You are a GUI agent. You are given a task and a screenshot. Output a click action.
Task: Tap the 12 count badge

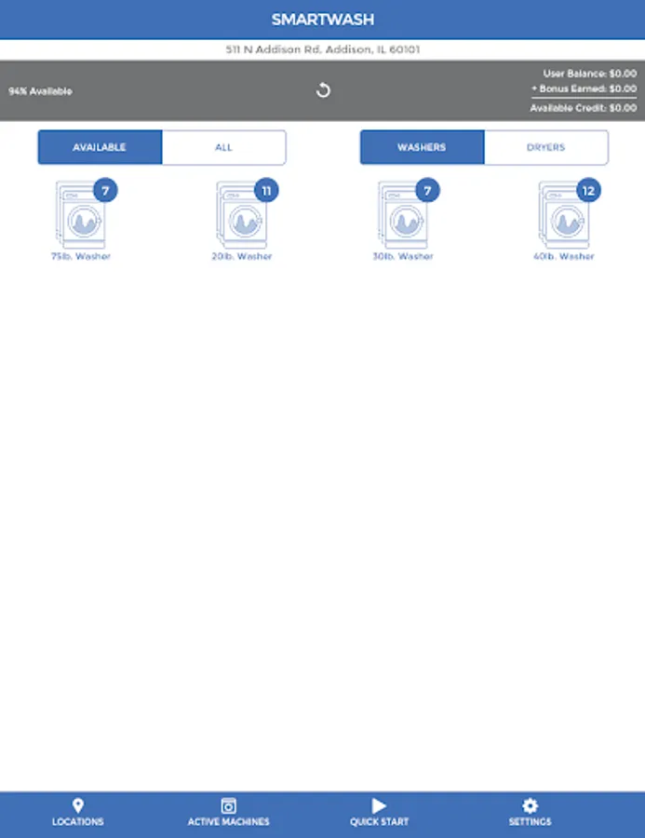click(588, 190)
